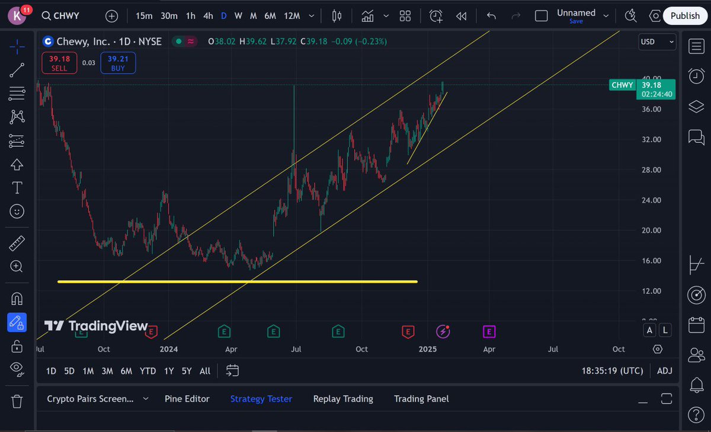711x432 pixels.
Task: Open the layout setup square icon
Action: pos(541,16)
